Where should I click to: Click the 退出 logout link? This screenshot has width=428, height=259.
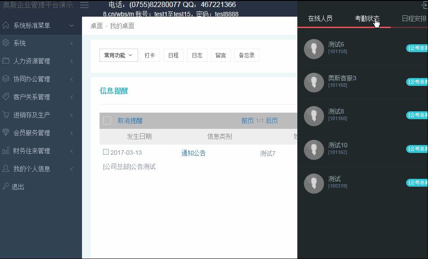18,187
